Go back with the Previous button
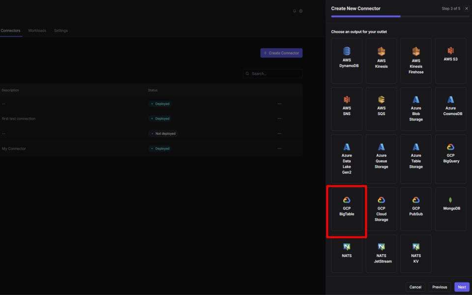This screenshot has height=295, width=472. click(x=440, y=287)
